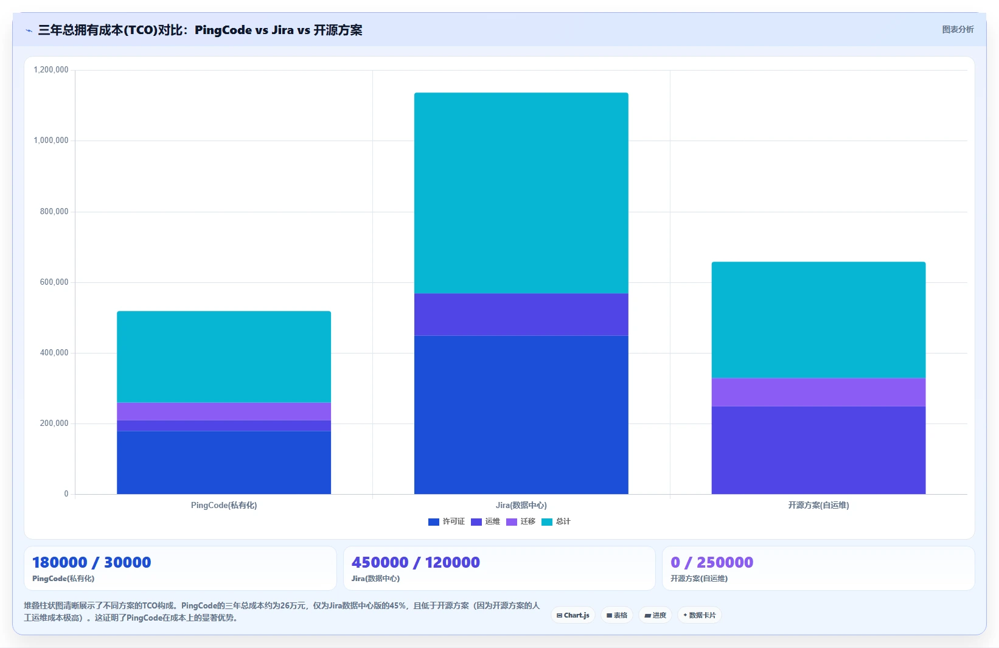
Task: Click the 进度 tag button
Action: point(655,615)
